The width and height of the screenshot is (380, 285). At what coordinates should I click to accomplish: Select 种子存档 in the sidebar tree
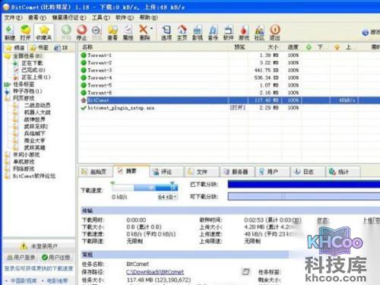coord(27,91)
